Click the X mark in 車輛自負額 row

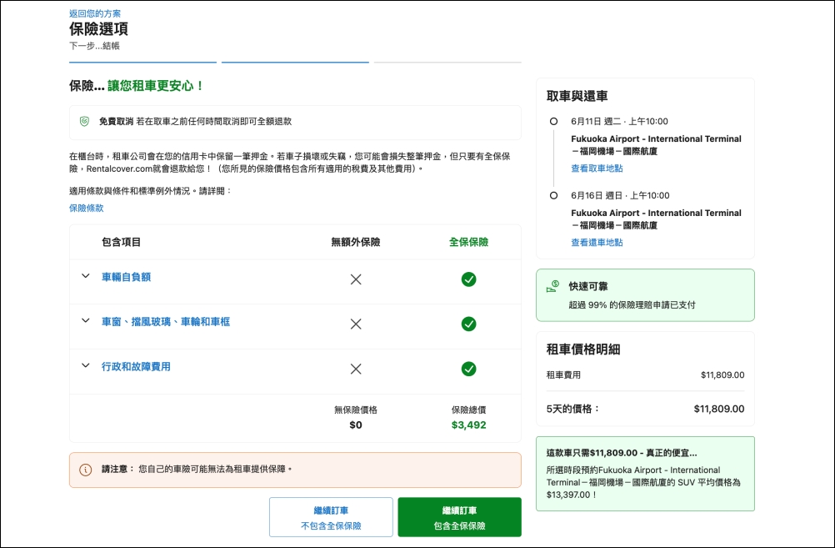(x=356, y=279)
